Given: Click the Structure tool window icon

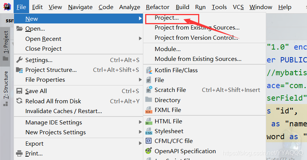Looking at the screenshot, I should pyautogui.click(x=6, y=104).
